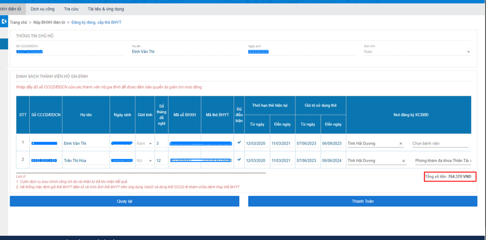Toggle eligibility checkmark for Trần Thị Hòa

point(239,159)
